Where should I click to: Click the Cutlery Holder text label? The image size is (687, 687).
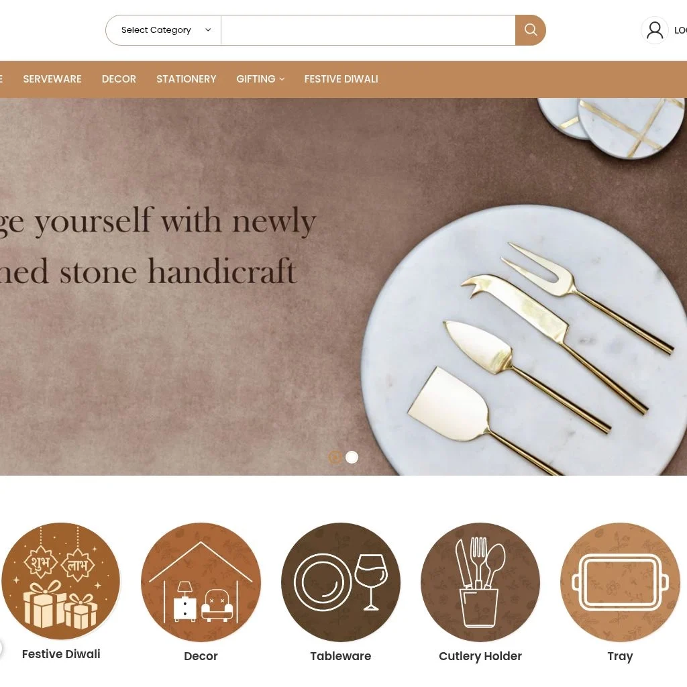[480, 656]
